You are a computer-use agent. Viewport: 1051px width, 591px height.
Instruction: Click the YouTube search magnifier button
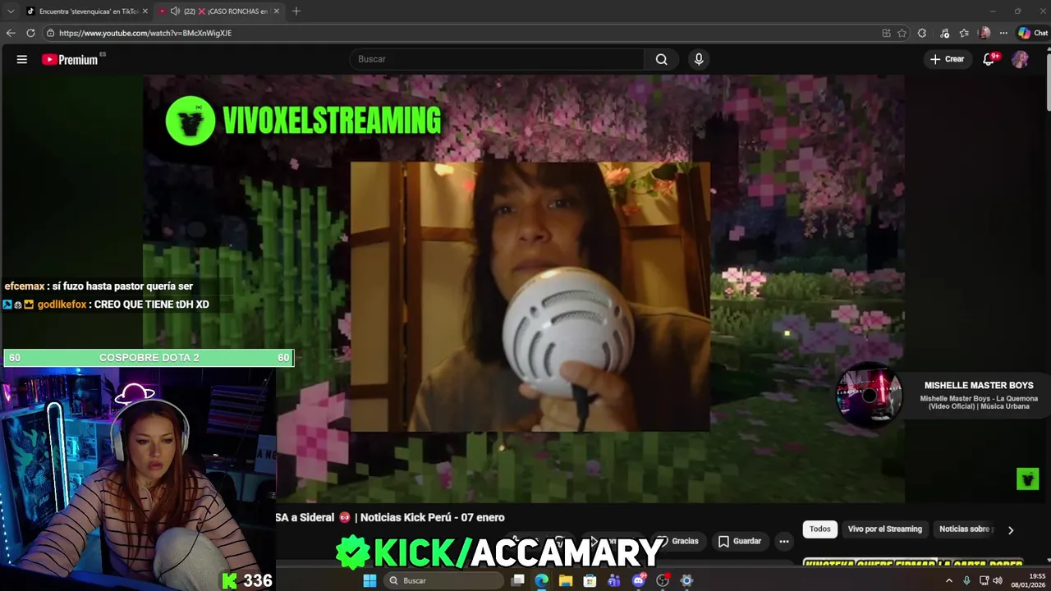click(x=661, y=59)
